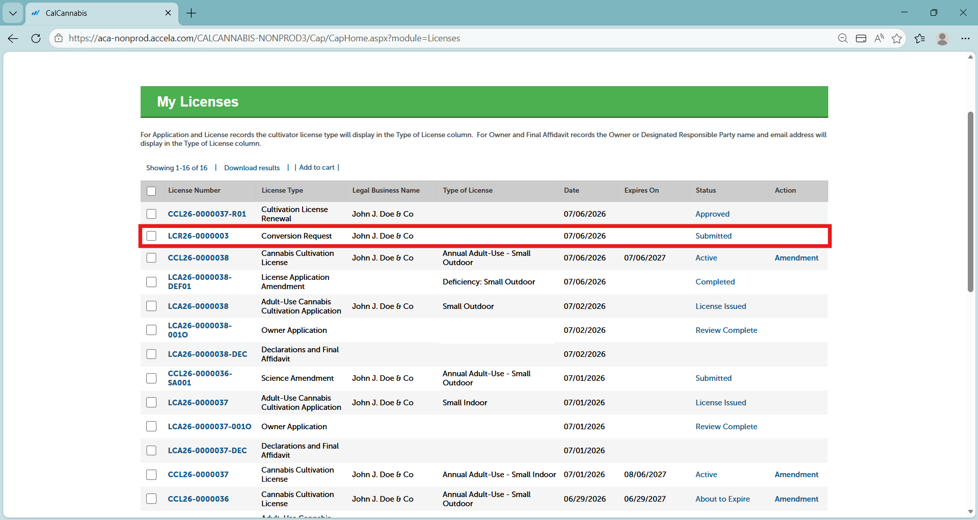Toggle the select-all checkbox in table header
The height and width of the screenshot is (520, 978).
(x=151, y=191)
